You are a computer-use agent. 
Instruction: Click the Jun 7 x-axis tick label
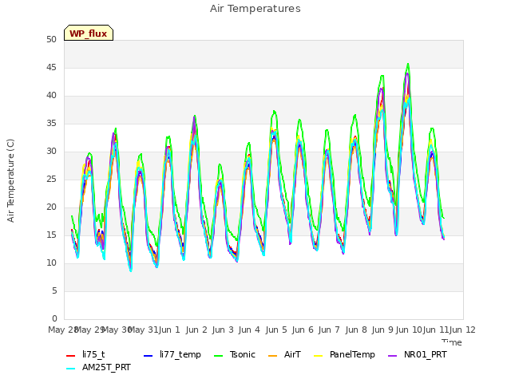329,330
